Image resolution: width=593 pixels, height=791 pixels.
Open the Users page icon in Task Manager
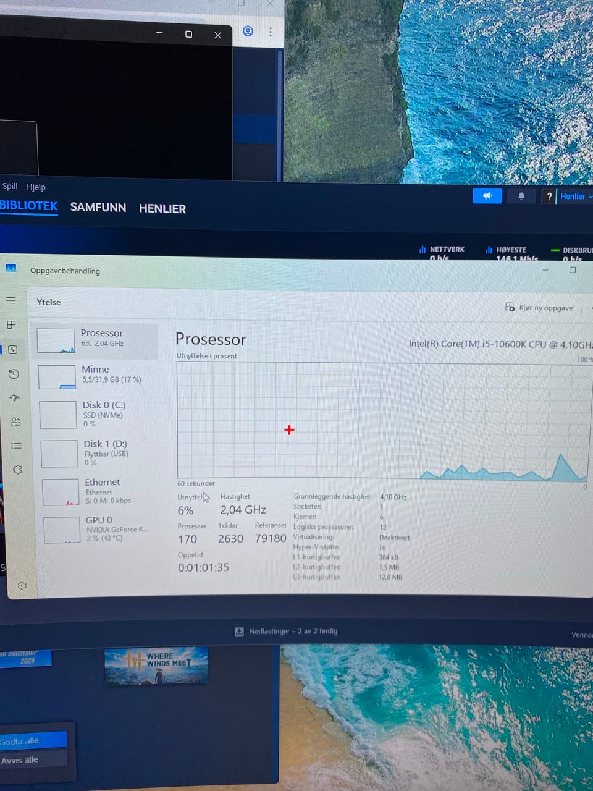point(15,421)
